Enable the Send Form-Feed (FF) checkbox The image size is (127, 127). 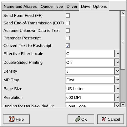[x=68, y=16]
